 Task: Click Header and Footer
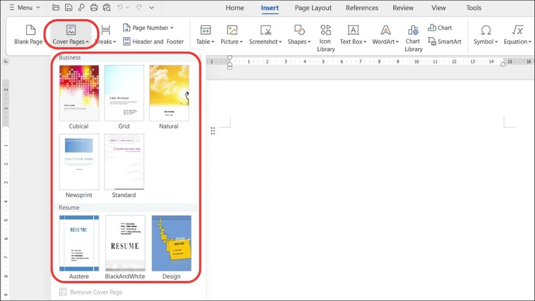point(153,42)
